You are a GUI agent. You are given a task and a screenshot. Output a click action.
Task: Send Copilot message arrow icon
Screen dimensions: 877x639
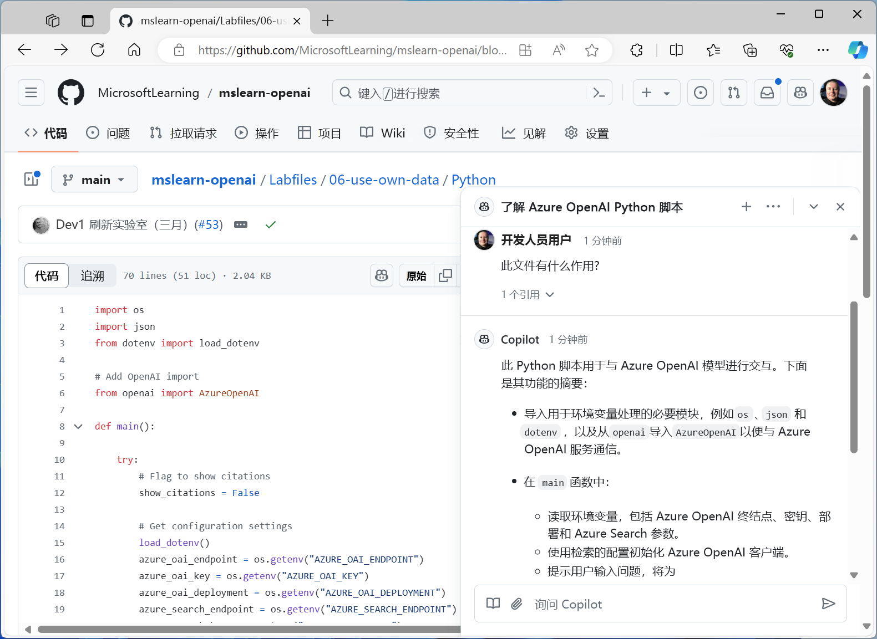828,604
